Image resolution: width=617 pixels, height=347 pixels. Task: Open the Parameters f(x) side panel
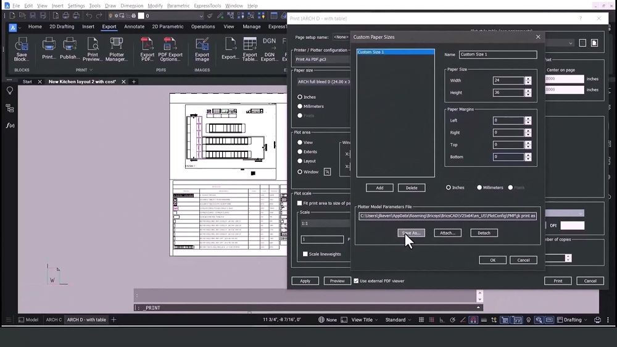[x=10, y=125]
